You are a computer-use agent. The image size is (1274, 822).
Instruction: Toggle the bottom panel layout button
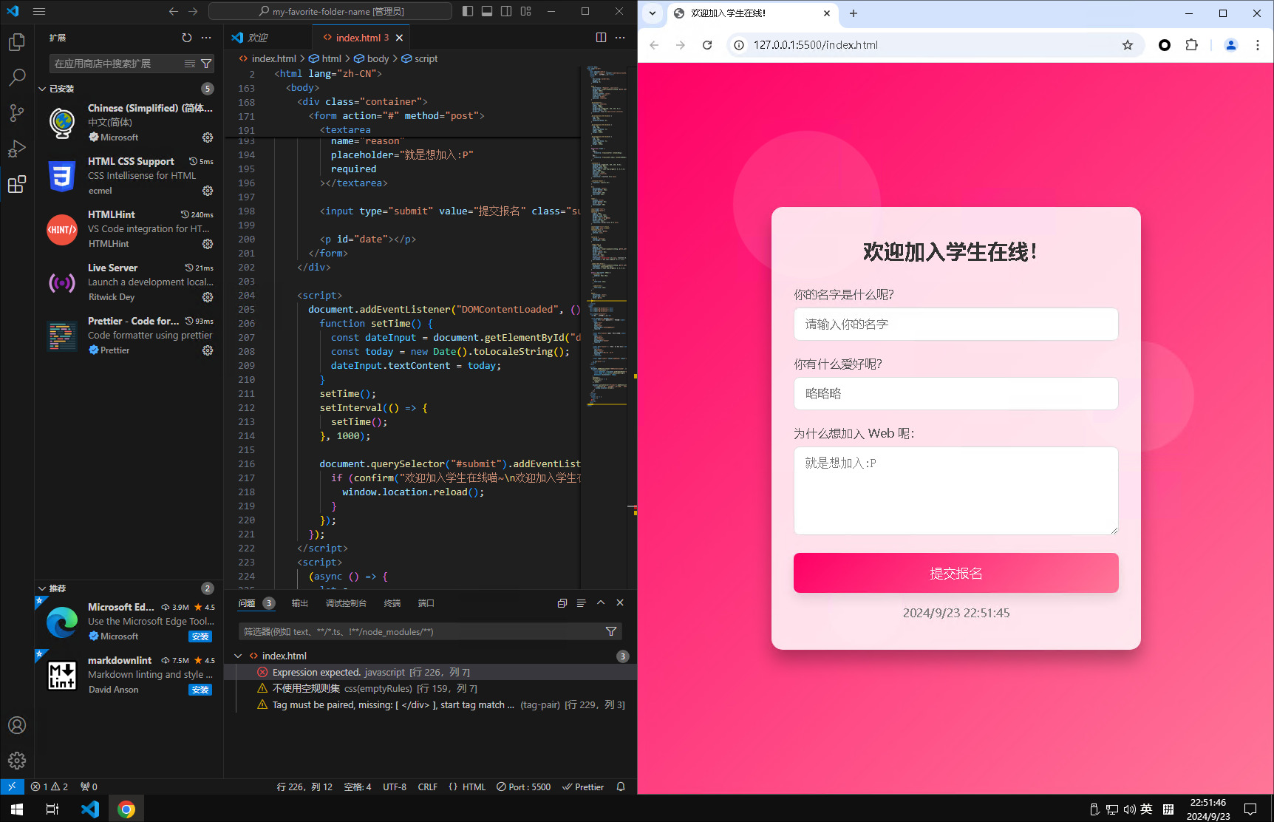click(487, 11)
